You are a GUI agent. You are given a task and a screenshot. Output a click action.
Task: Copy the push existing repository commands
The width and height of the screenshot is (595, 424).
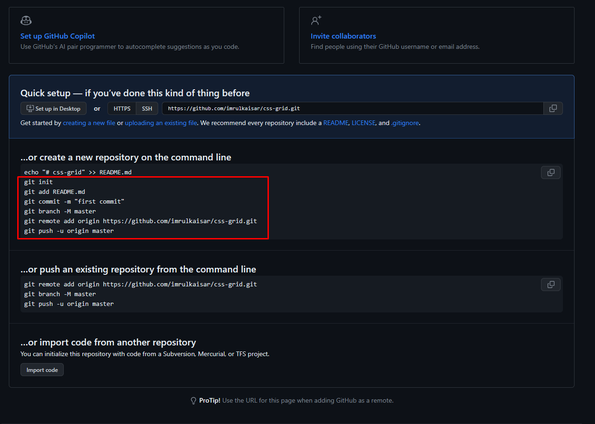[551, 285]
